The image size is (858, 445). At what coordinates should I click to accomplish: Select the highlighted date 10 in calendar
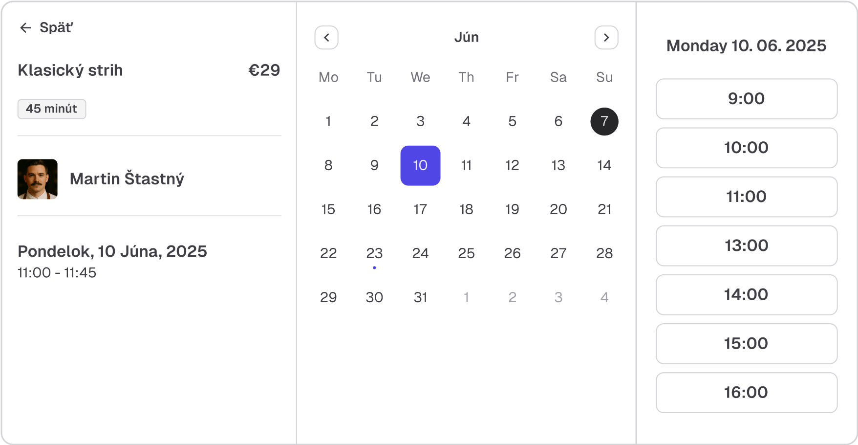click(x=420, y=165)
